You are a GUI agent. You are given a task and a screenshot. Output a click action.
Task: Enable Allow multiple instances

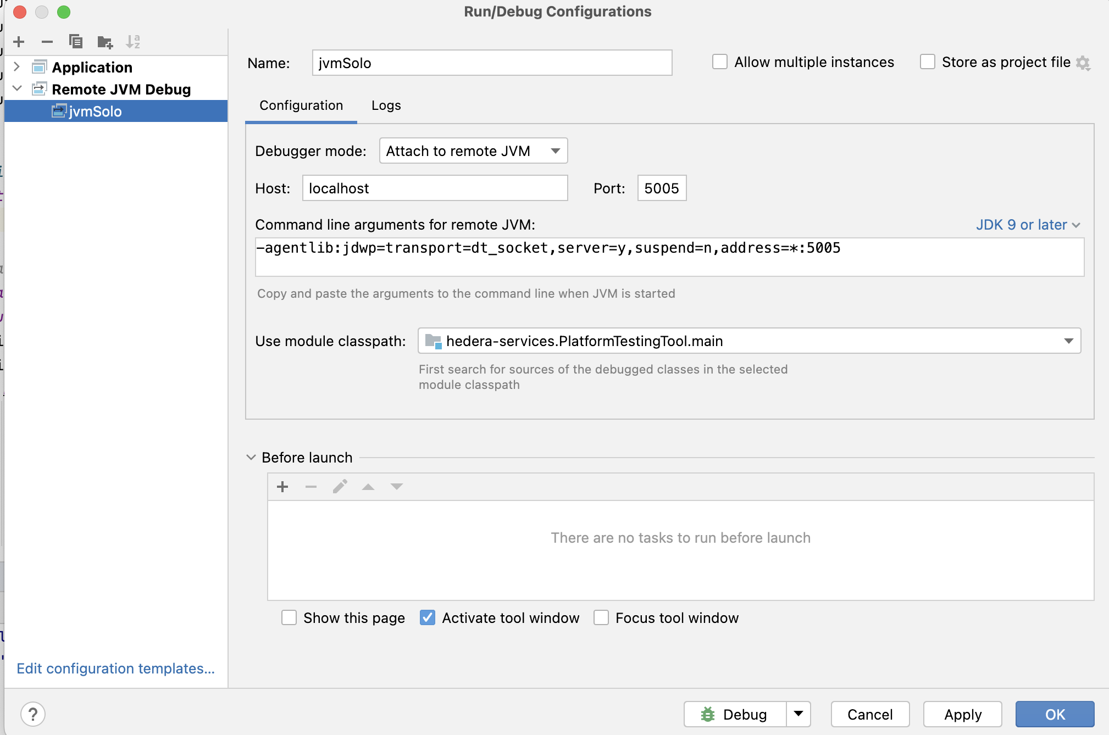[x=720, y=62]
